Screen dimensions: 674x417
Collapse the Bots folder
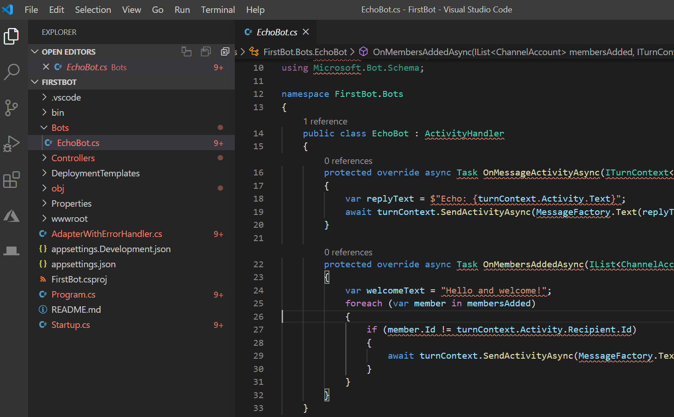44,128
